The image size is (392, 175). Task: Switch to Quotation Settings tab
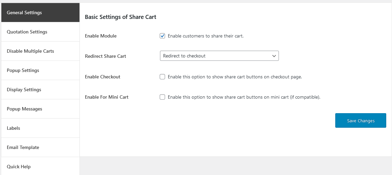pyautogui.click(x=40, y=32)
